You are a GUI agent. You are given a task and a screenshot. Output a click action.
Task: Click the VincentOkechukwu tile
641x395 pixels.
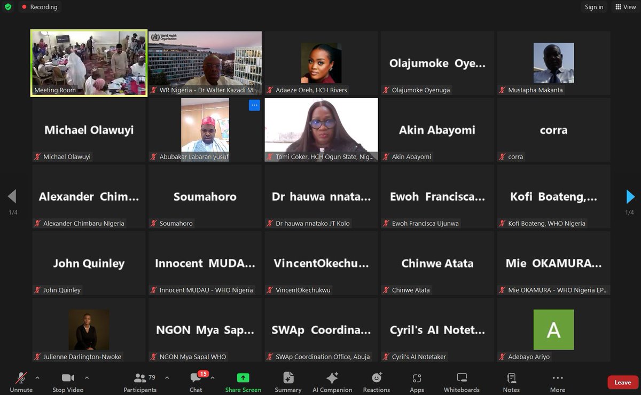coord(322,263)
